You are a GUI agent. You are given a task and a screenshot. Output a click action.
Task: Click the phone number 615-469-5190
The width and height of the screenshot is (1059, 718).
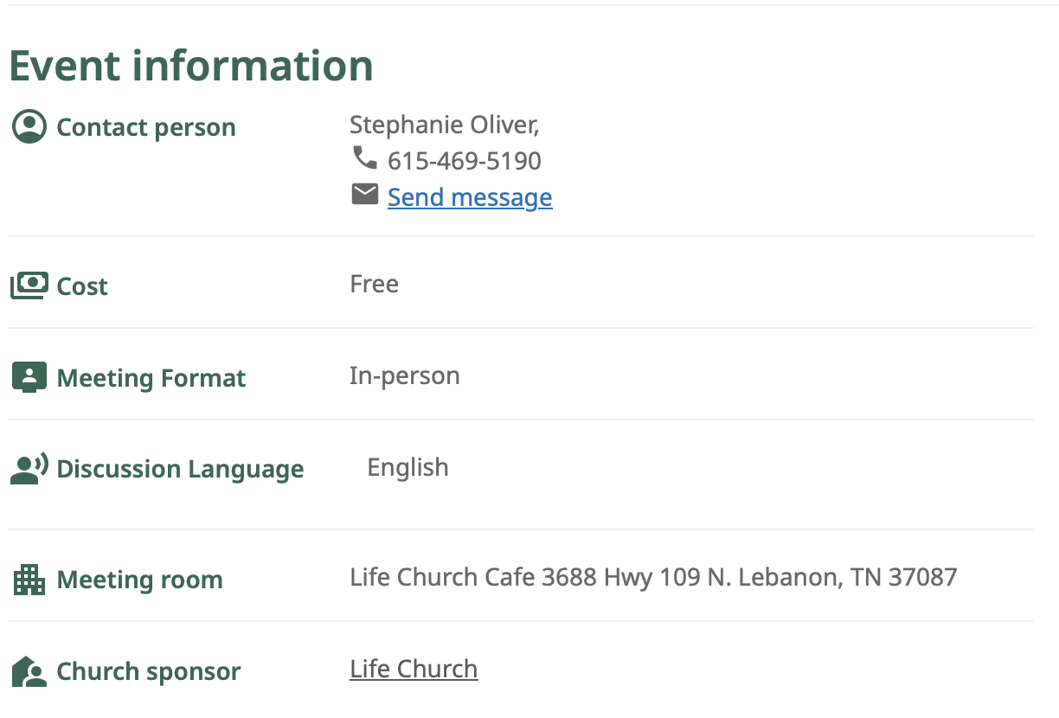click(464, 161)
